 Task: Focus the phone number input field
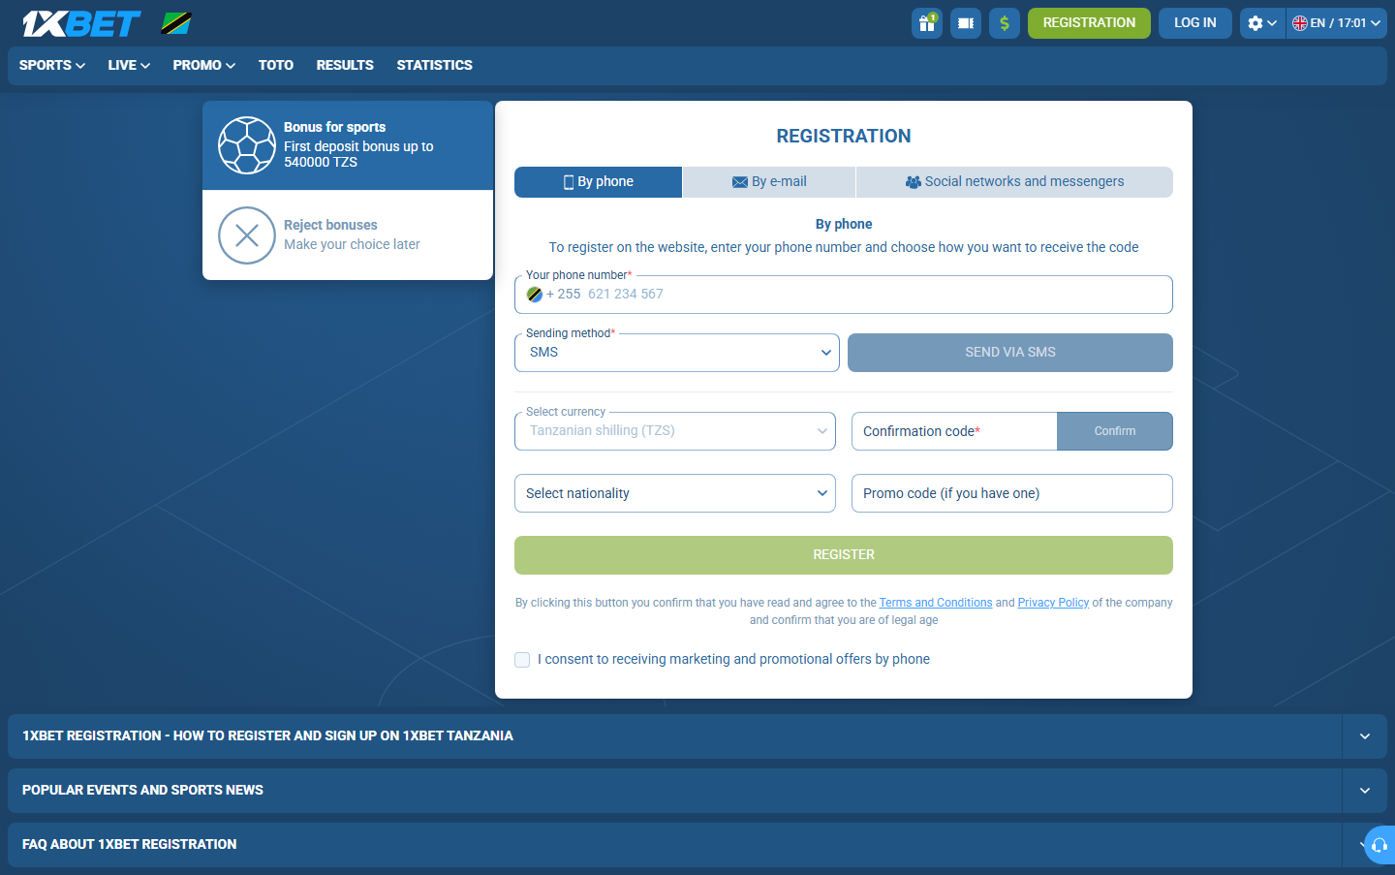(x=844, y=295)
